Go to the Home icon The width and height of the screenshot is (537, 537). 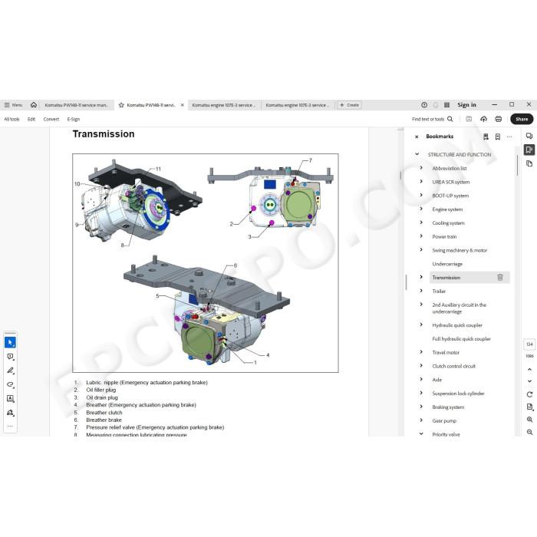pos(34,105)
